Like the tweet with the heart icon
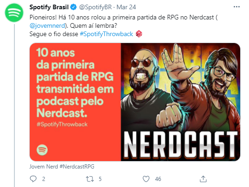The image size is (249, 187). point(146,179)
